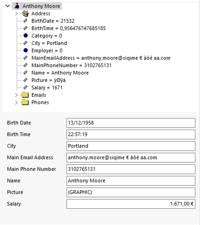200x225 pixels.
Task: Click the person icon beside Anthony Moore
Action: pyautogui.click(x=17, y=6)
